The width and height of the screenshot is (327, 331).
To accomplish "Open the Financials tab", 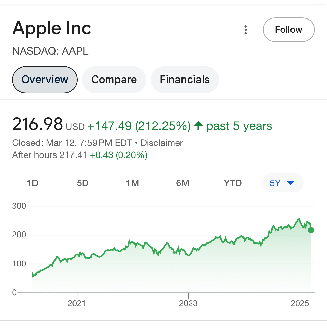I will click(x=185, y=80).
